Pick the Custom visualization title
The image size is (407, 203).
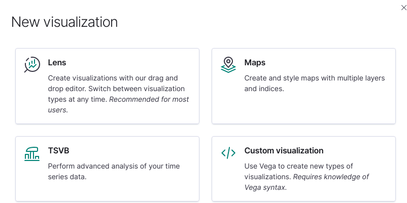[284, 150]
